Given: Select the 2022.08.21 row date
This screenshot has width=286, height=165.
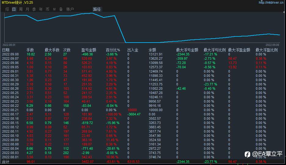Looking at the screenshot, I should click(x=10, y=110).
